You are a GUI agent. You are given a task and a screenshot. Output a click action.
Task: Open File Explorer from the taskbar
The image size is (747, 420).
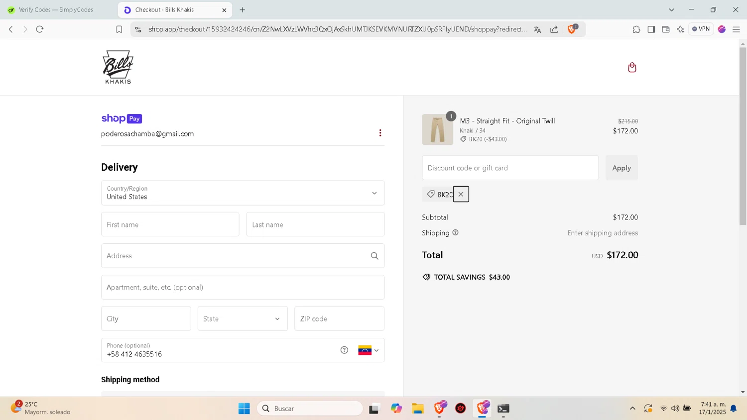tap(417, 409)
